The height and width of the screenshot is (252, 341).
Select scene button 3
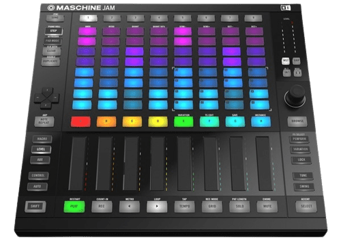[x=136, y=18]
